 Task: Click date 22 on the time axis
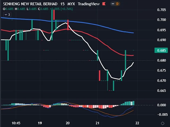[137, 123]
